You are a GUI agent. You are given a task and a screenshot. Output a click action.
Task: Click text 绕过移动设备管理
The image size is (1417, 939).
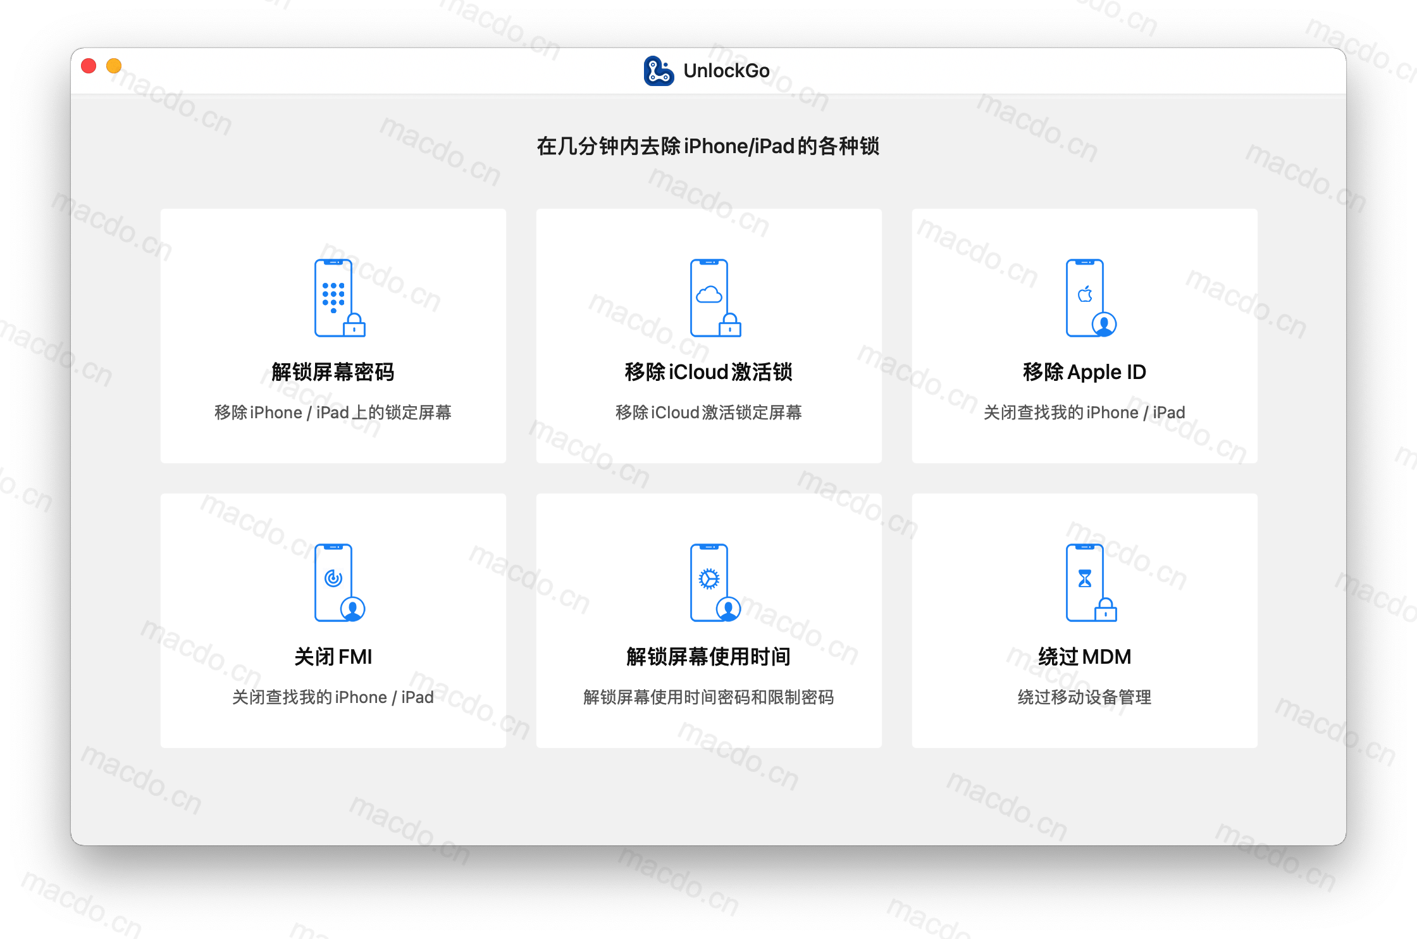[1084, 697]
